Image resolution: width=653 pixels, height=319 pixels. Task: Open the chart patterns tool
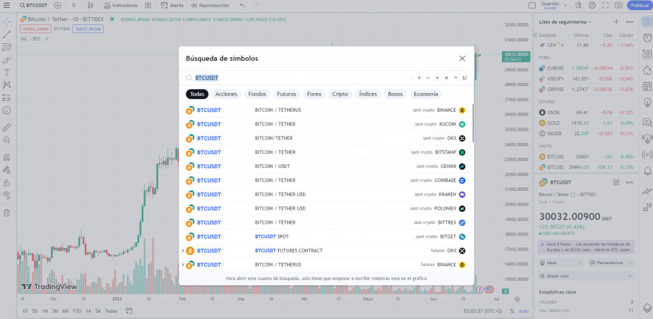(6, 85)
